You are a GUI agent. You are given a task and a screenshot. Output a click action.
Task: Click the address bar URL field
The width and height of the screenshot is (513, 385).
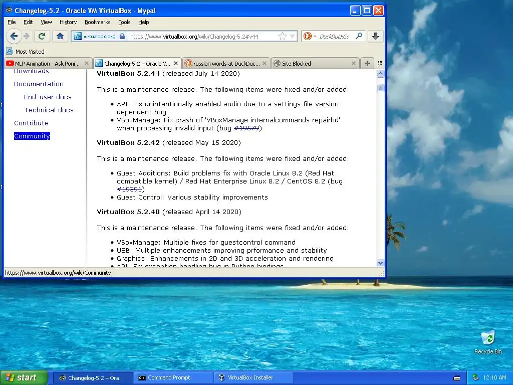(203, 36)
